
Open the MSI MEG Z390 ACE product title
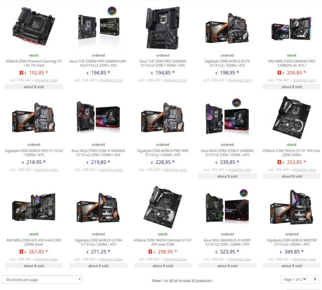tap(34, 242)
